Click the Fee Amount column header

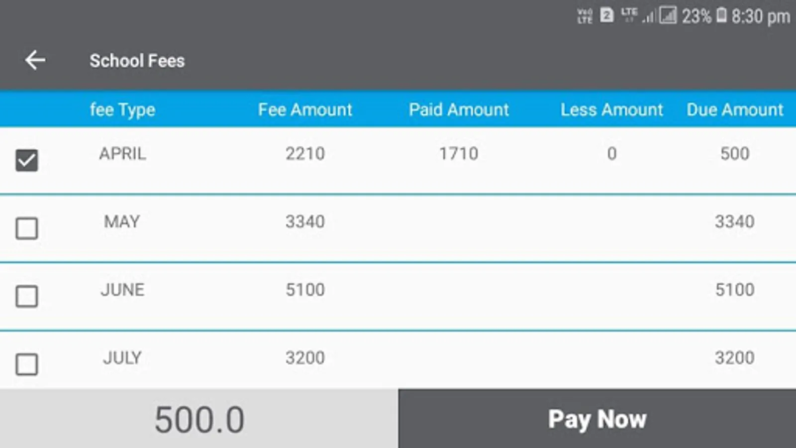pos(305,110)
